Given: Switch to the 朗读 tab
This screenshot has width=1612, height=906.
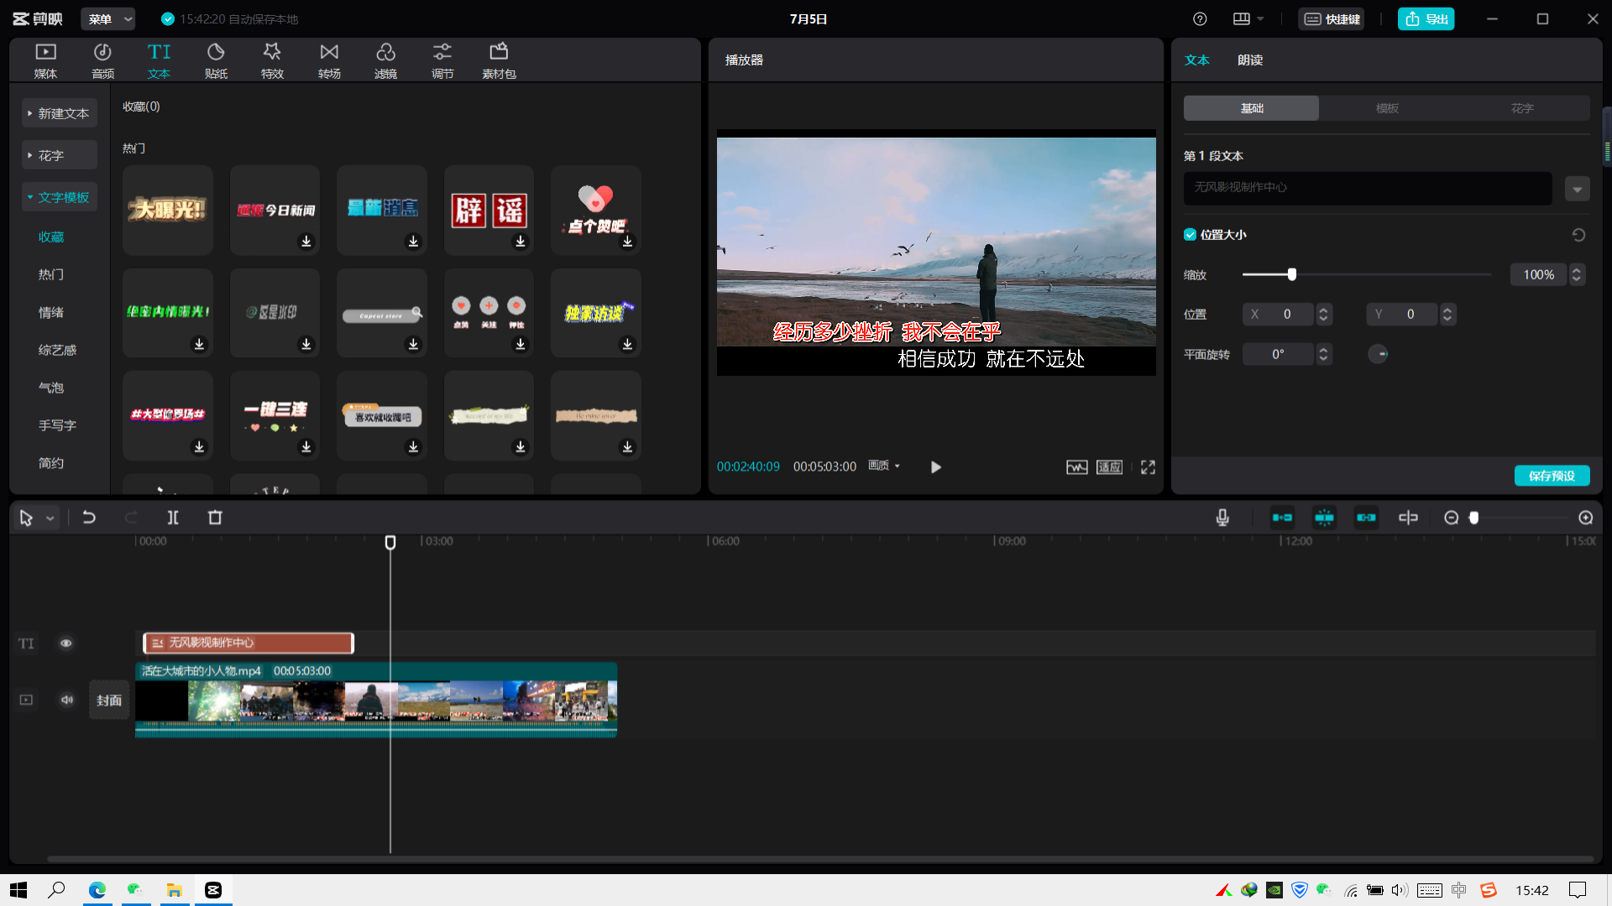Looking at the screenshot, I should point(1249,60).
